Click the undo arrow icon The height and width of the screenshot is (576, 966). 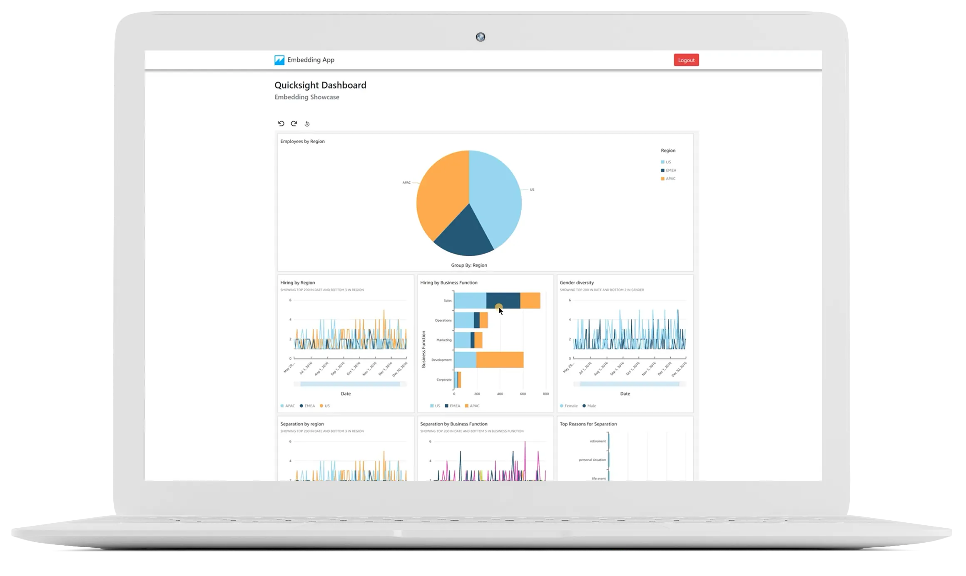click(281, 124)
